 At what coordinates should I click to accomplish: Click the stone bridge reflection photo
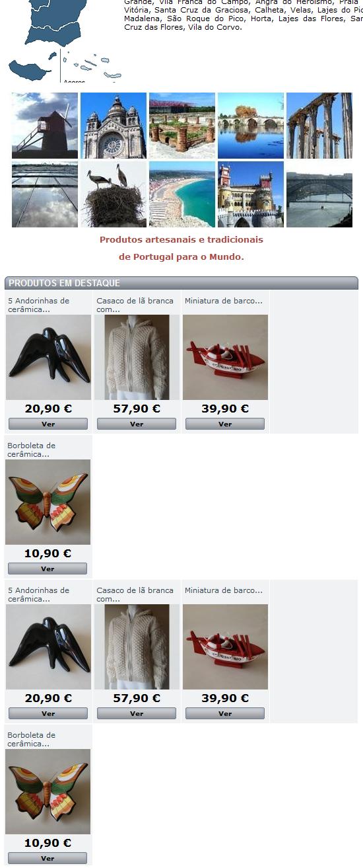(x=251, y=126)
